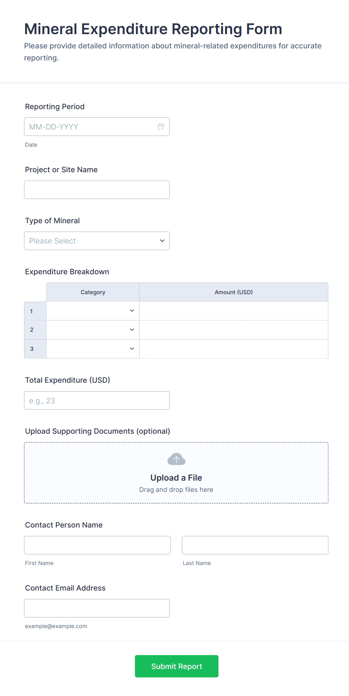Viewport: 349px width, 696px height.
Task: Click the Upload a File heading
Action: click(x=176, y=478)
